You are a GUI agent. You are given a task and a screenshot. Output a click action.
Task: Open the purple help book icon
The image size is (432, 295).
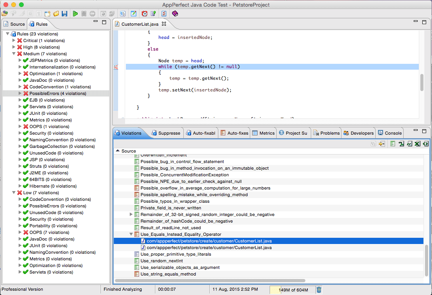(175, 14)
